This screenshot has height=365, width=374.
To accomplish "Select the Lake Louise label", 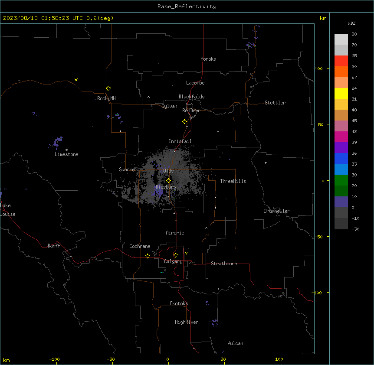I will 7,210.
